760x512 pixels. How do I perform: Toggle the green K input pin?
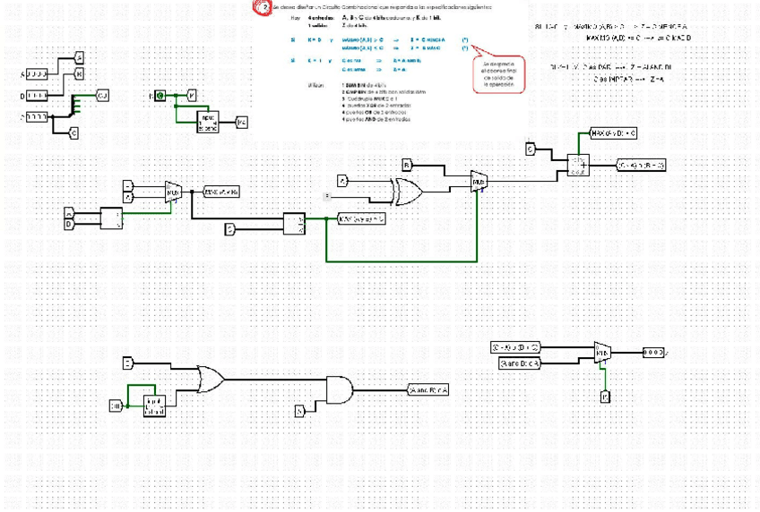[160, 96]
